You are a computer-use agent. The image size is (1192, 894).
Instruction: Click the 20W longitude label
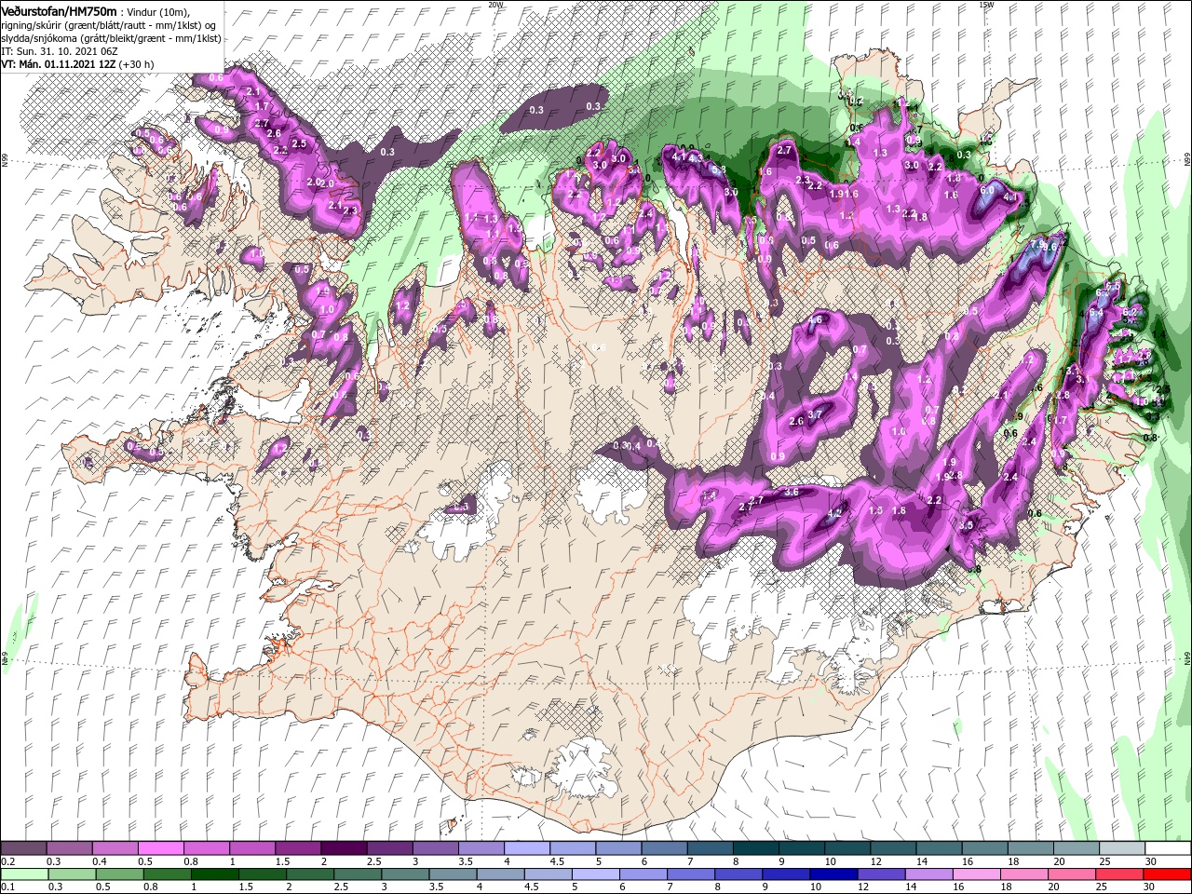click(495, 4)
